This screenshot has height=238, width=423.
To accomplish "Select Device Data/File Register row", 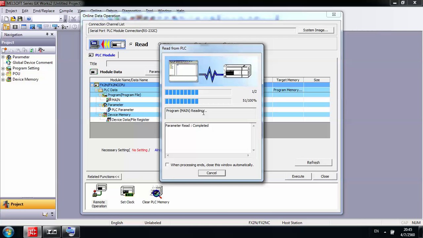I will tap(125, 120).
